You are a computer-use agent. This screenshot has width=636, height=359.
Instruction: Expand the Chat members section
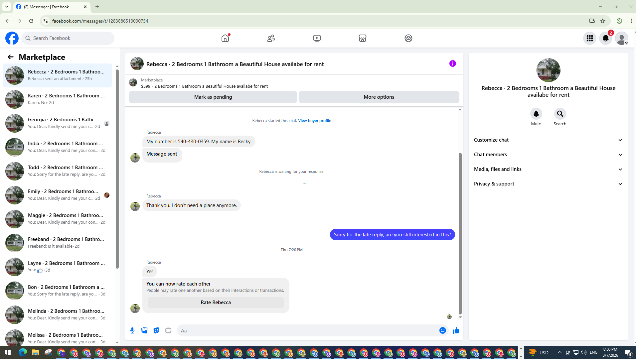pos(549,155)
